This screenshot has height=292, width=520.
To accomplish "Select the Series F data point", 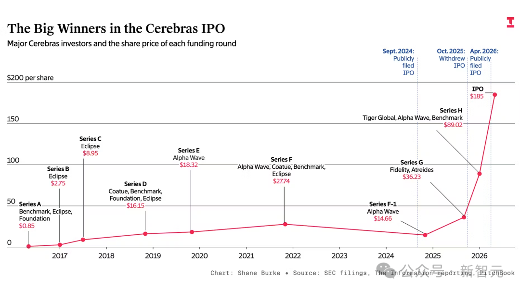I will [285, 224].
